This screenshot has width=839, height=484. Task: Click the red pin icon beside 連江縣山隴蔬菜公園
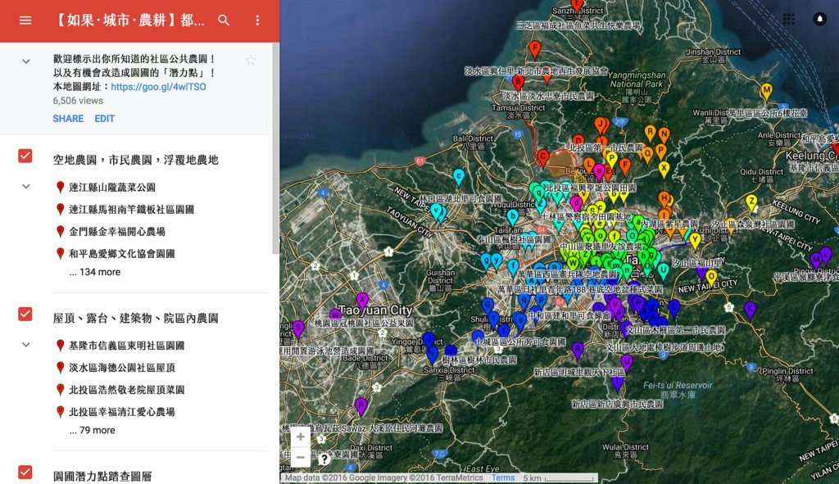point(61,188)
